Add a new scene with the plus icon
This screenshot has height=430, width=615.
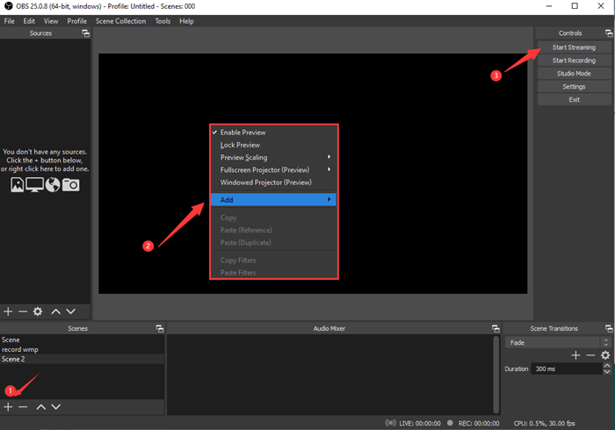click(x=8, y=407)
